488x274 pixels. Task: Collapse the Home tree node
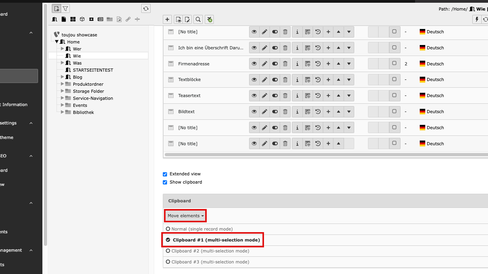(x=57, y=42)
